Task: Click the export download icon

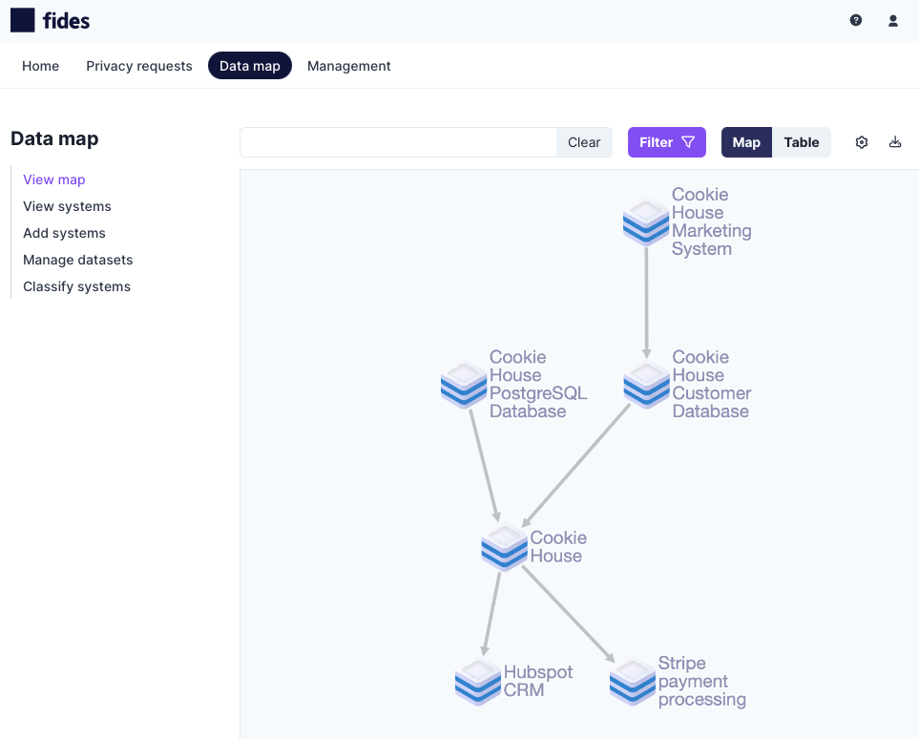Action: [895, 142]
